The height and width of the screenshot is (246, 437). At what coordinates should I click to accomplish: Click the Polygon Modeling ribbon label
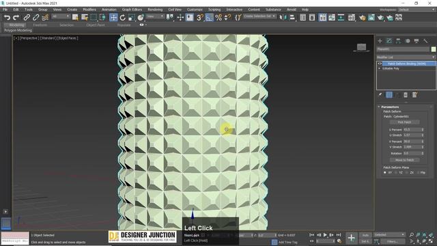(18, 30)
